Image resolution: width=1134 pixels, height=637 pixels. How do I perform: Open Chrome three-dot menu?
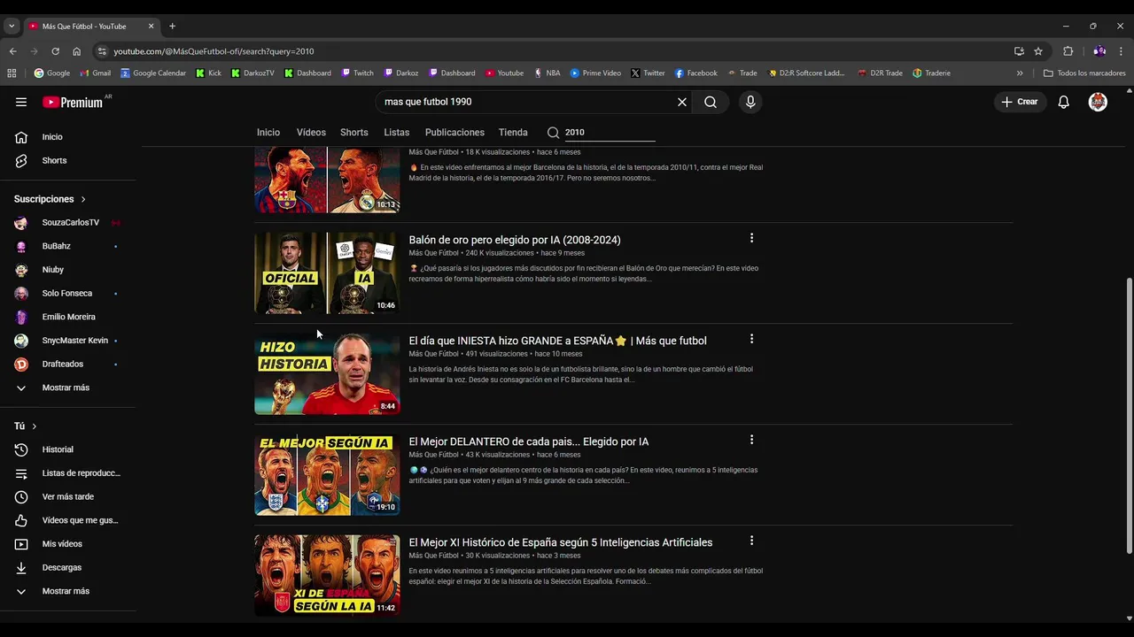point(1121,51)
